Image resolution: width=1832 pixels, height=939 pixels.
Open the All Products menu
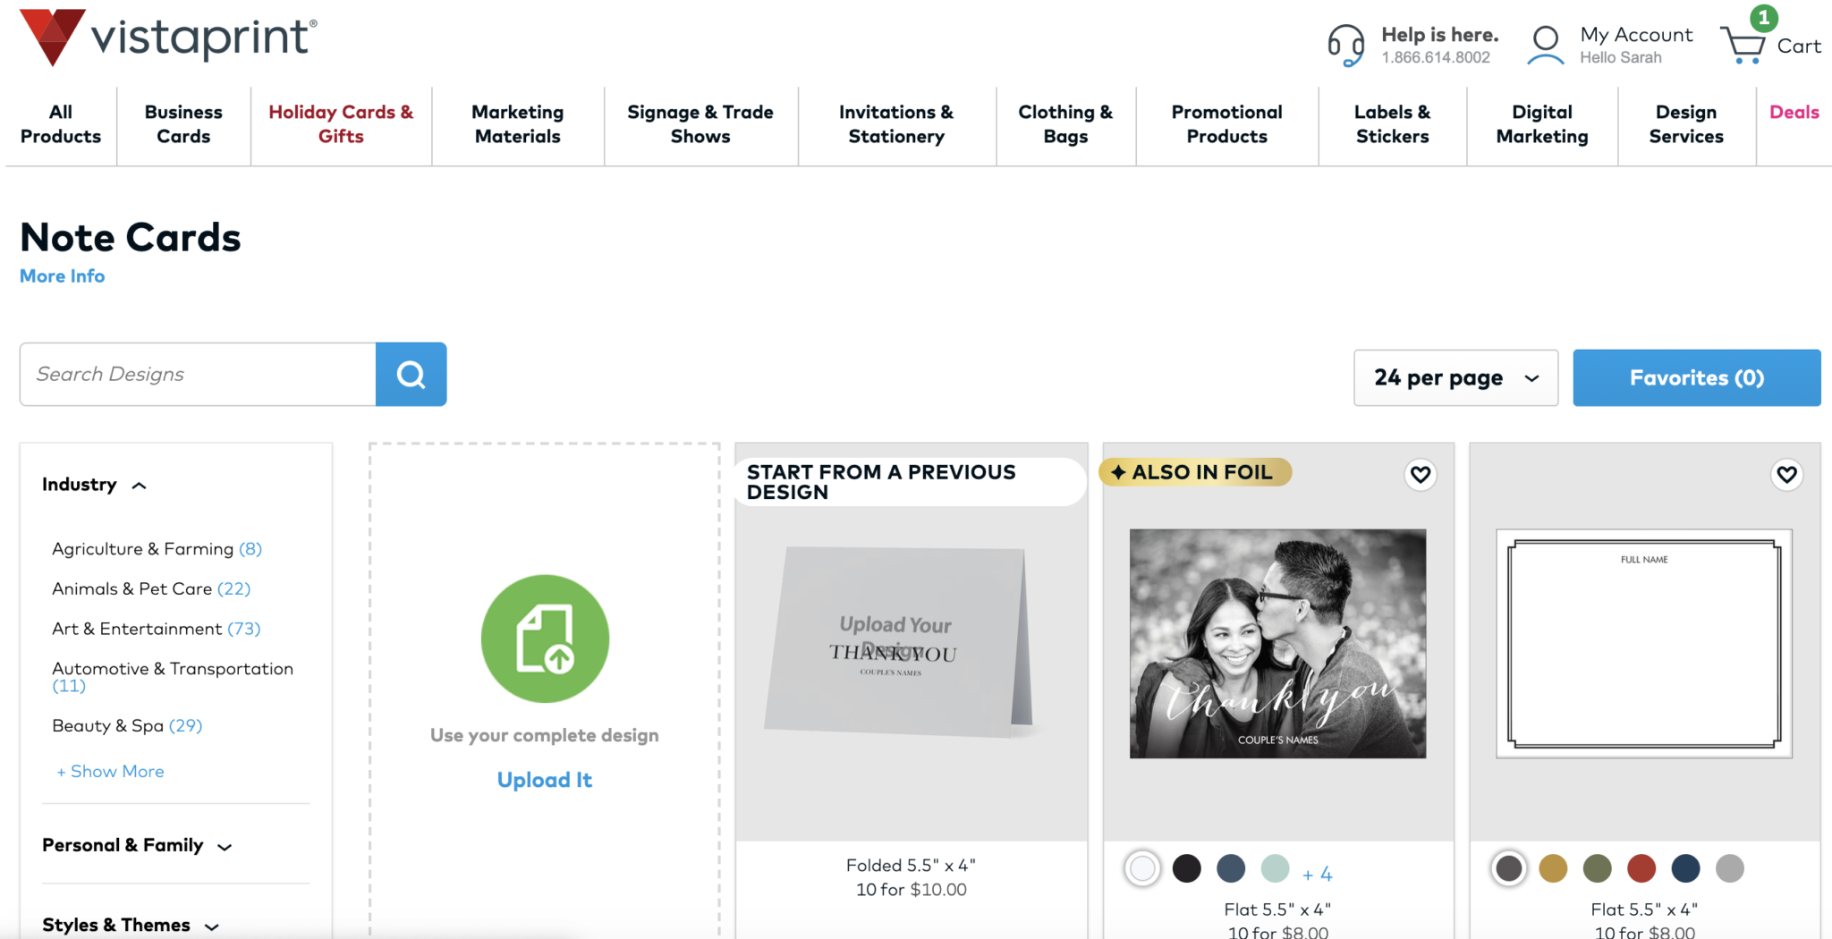(x=61, y=124)
